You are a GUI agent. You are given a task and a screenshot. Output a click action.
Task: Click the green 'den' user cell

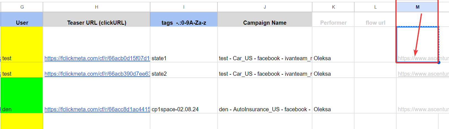tap(22, 95)
